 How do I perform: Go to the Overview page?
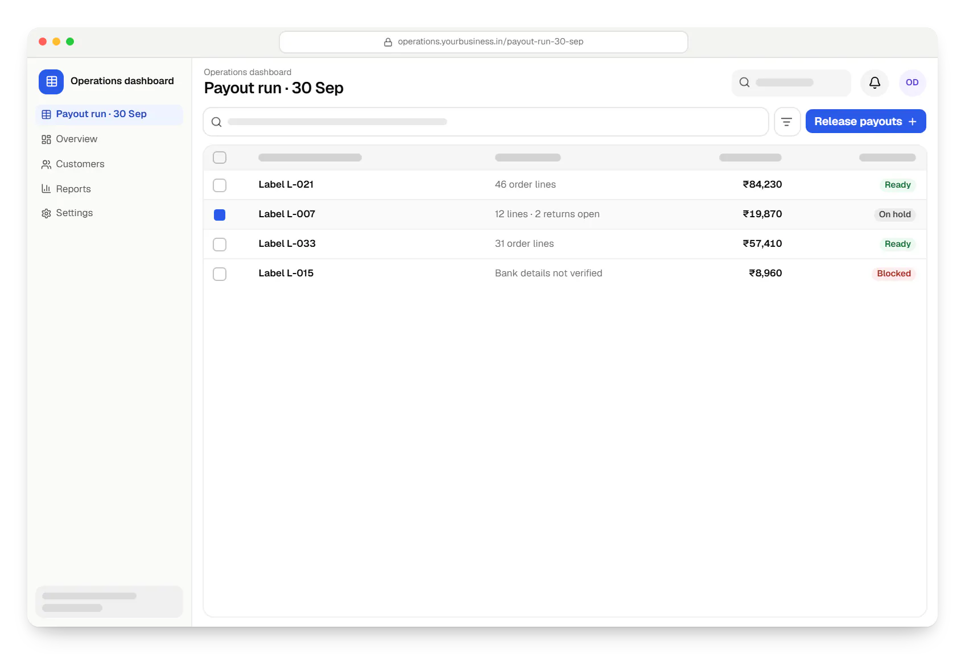109,139
